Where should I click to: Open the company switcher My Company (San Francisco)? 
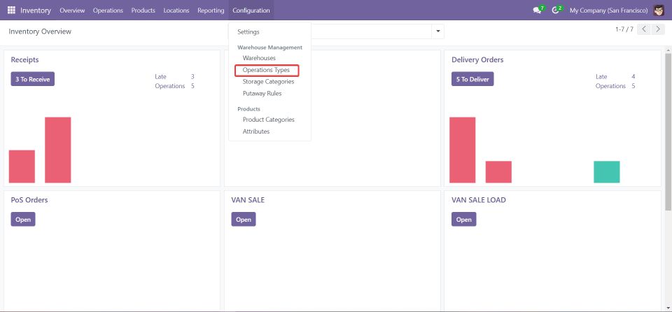(x=608, y=10)
